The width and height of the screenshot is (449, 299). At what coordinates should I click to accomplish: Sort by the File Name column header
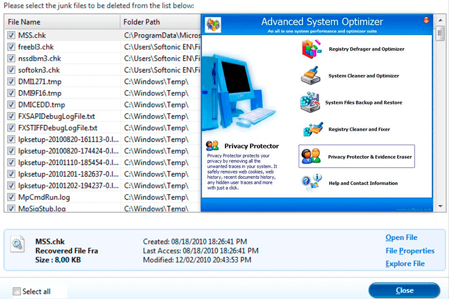[62, 22]
